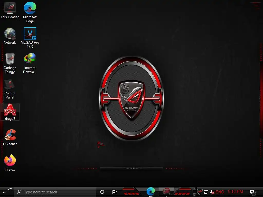Open the Action Center notifications icon
Screen dimensions: 263x197
252,192
